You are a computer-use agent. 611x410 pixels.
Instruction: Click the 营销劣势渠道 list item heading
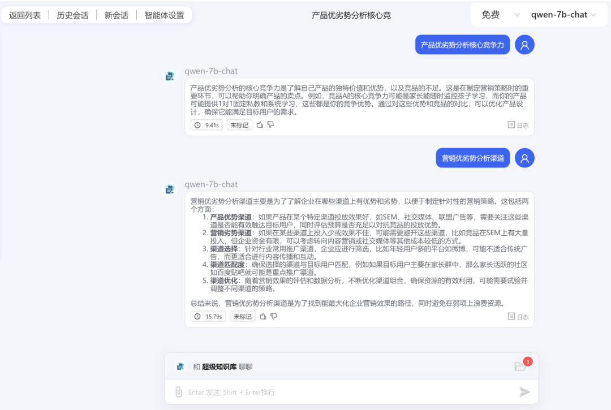pyautogui.click(x=231, y=233)
